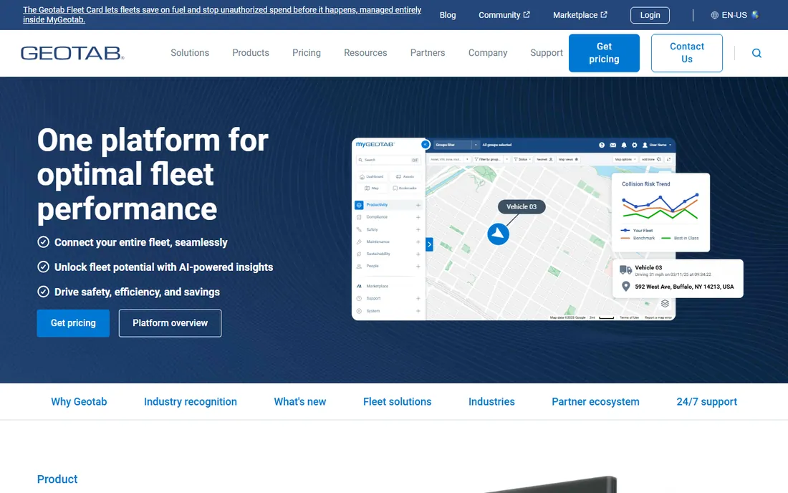Click the MyGeotab notification bell icon

pyautogui.click(x=624, y=145)
